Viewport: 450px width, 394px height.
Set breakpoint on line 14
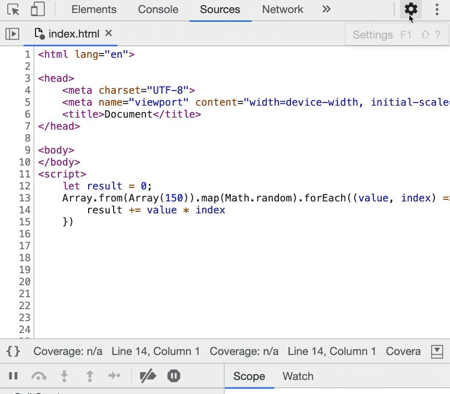[25, 210]
